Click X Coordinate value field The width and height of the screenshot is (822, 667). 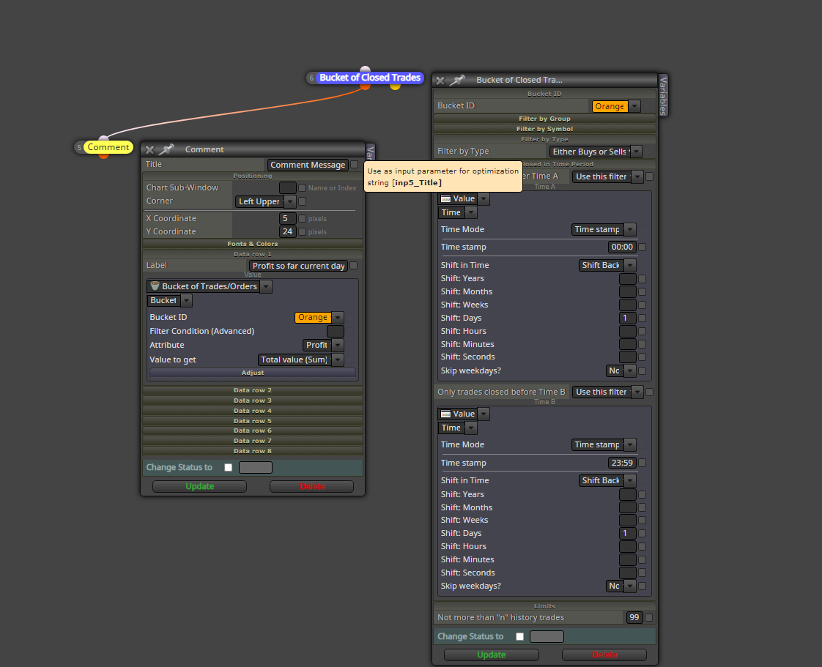pyautogui.click(x=288, y=218)
